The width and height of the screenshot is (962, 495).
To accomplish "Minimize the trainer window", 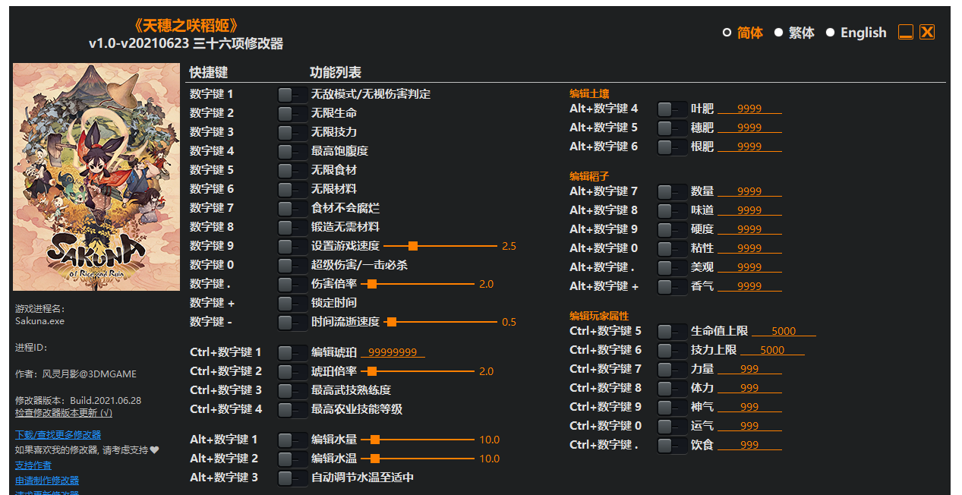I will [x=906, y=32].
